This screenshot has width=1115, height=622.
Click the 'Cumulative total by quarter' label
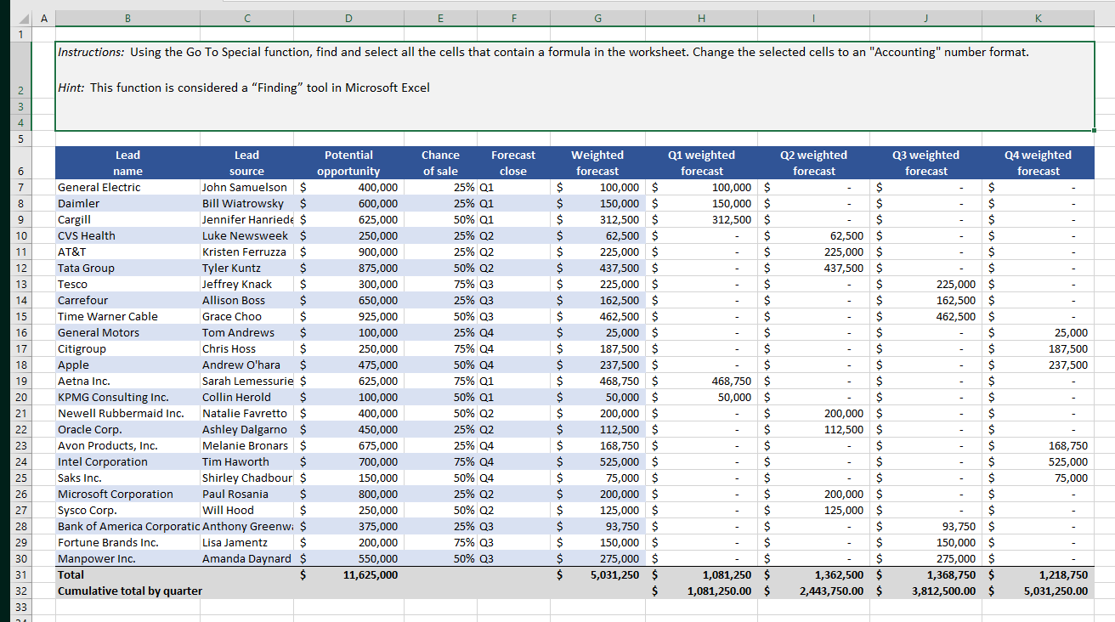pos(130,591)
